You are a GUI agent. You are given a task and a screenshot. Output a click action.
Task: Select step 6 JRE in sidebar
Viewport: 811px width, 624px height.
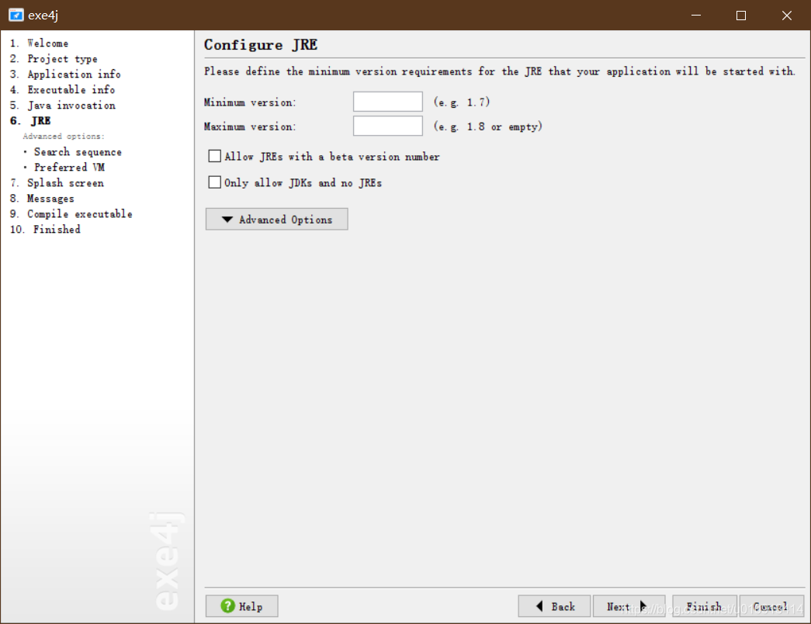[x=30, y=121]
